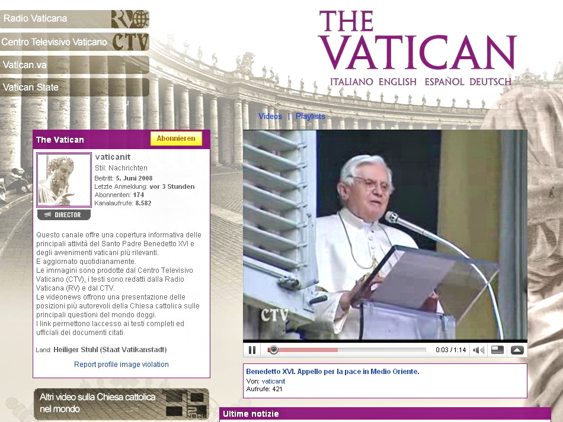Viewport: 563px width, 422px height.
Task: Click Stil: Nachrichten text
Action: pyautogui.click(x=121, y=168)
